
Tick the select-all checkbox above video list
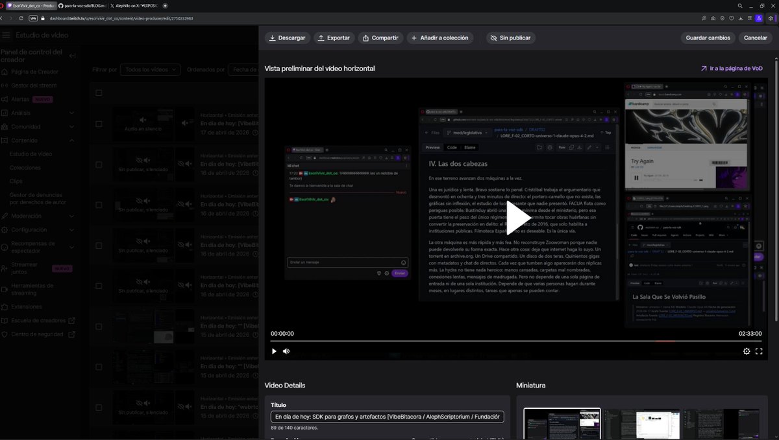click(x=99, y=93)
